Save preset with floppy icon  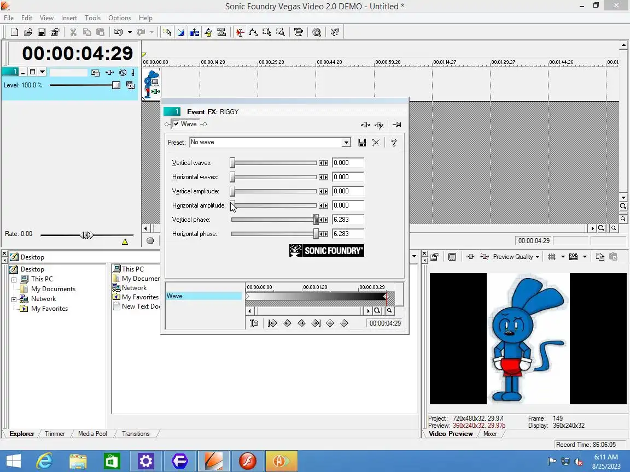[362, 143]
